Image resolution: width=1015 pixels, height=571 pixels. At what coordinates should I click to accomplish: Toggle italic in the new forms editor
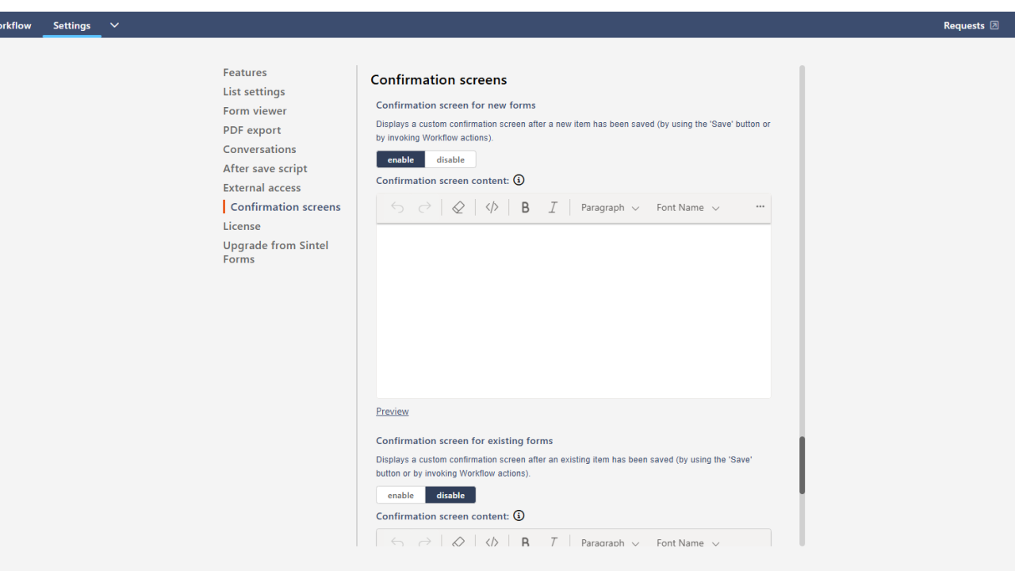(553, 208)
